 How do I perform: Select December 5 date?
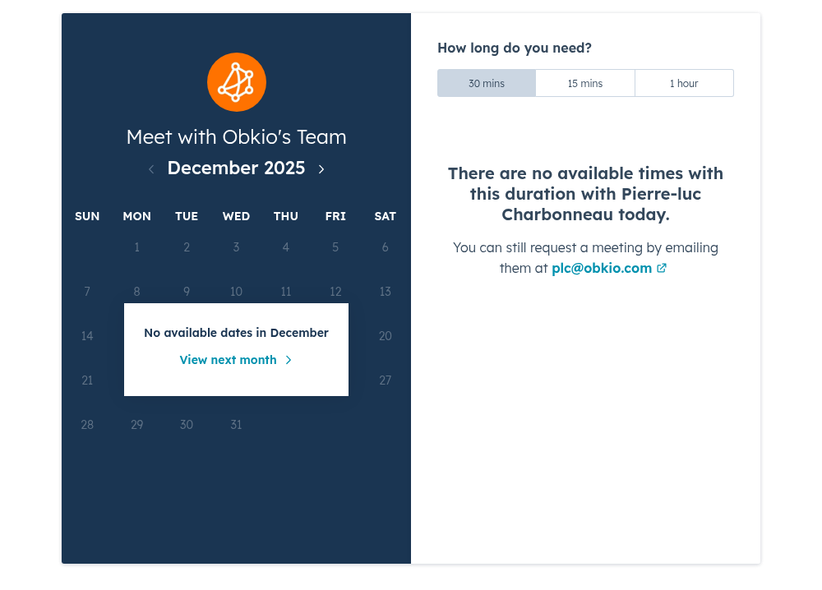point(335,247)
